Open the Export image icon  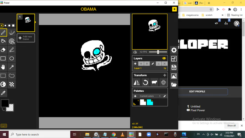point(174,76)
